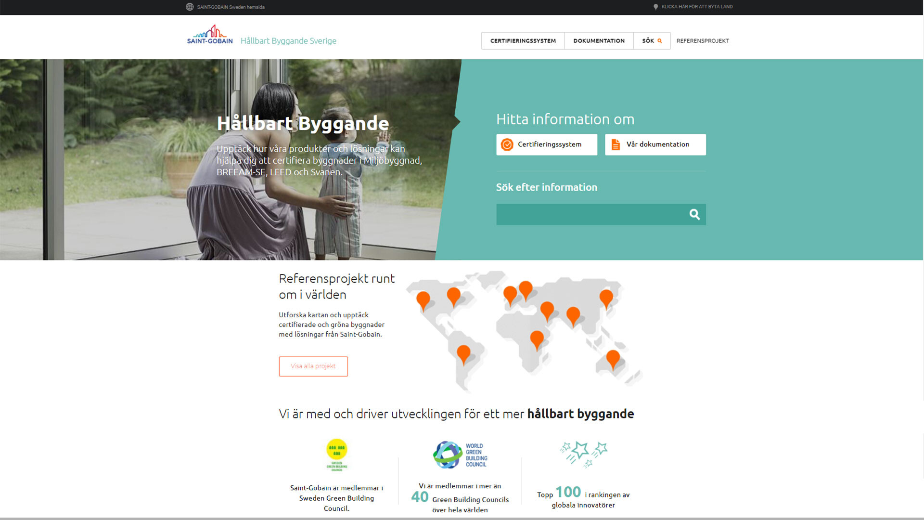Click the horizontal scrollbar at the page bottom
924x520 pixels.
(x=462, y=519)
